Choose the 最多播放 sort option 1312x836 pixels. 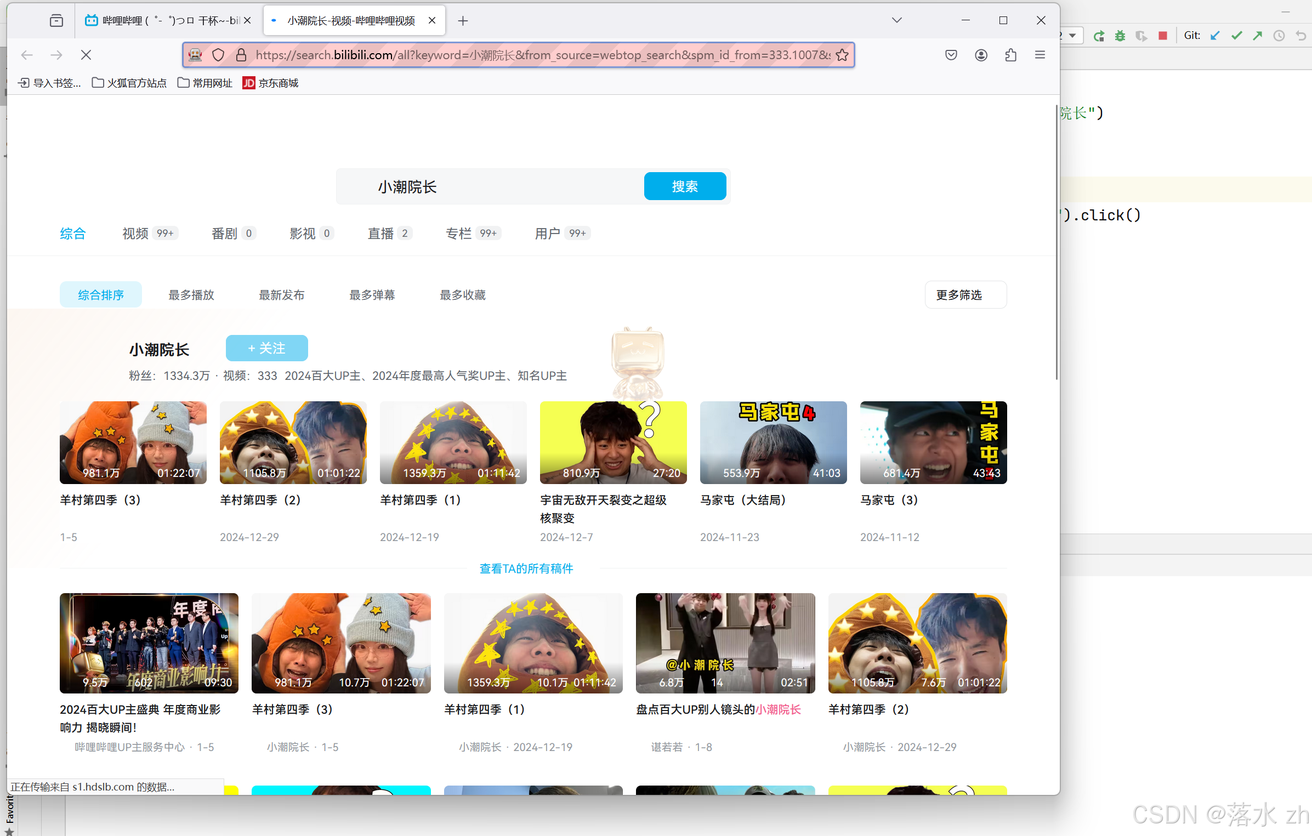pos(191,295)
